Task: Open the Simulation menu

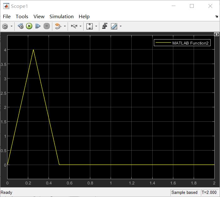Action: pos(62,17)
